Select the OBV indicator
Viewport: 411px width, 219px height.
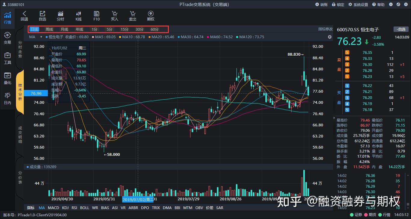[199, 208]
